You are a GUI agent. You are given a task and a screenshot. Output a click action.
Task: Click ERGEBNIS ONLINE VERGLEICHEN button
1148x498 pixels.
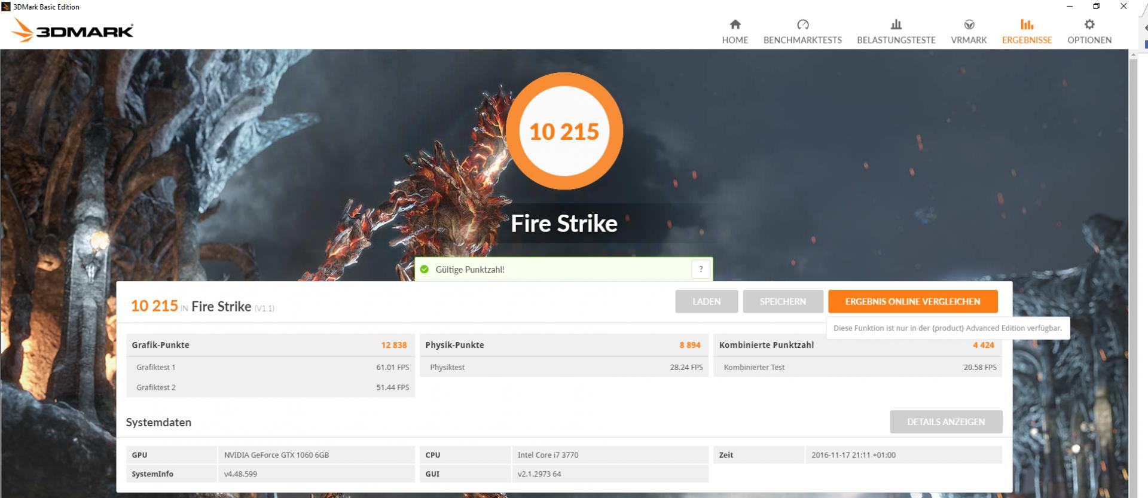pyautogui.click(x=912, y=302)
